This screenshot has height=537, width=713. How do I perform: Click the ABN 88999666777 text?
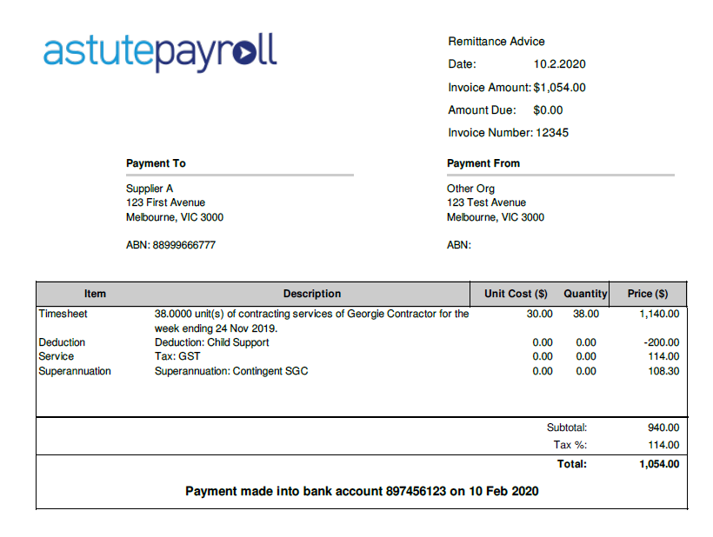[170, 245]
